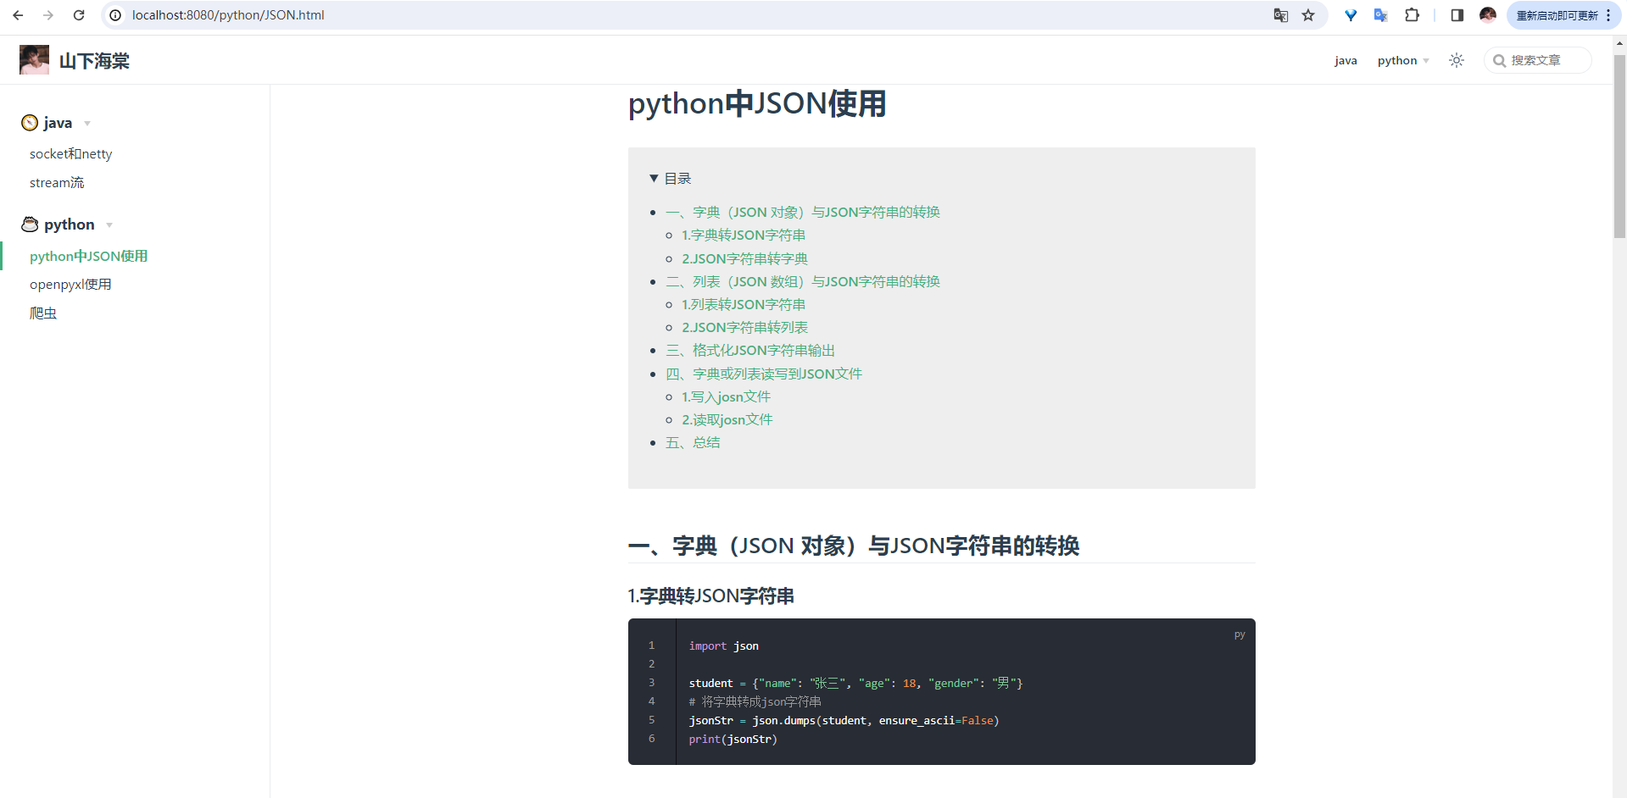Jump to 2.JSON字符串转列表 link

[745, 328]
